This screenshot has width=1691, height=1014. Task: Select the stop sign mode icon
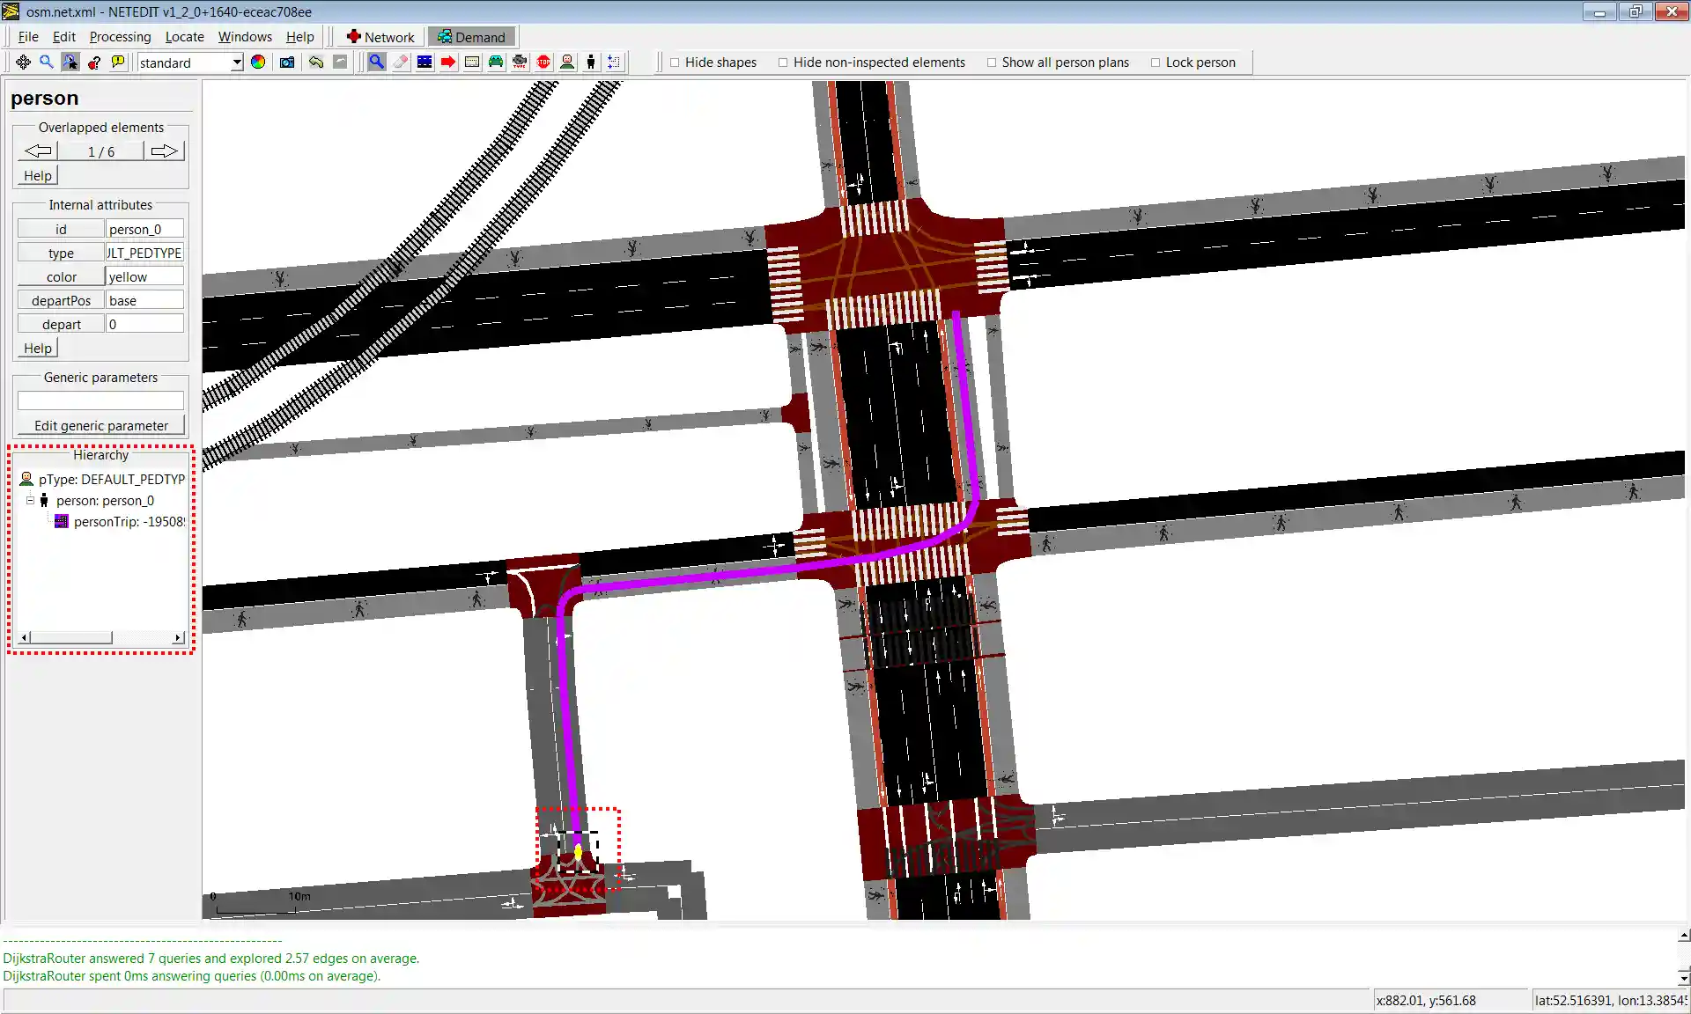543,62
